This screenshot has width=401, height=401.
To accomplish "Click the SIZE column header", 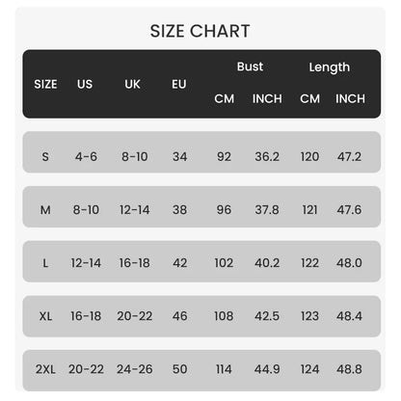I will point(45,84).
